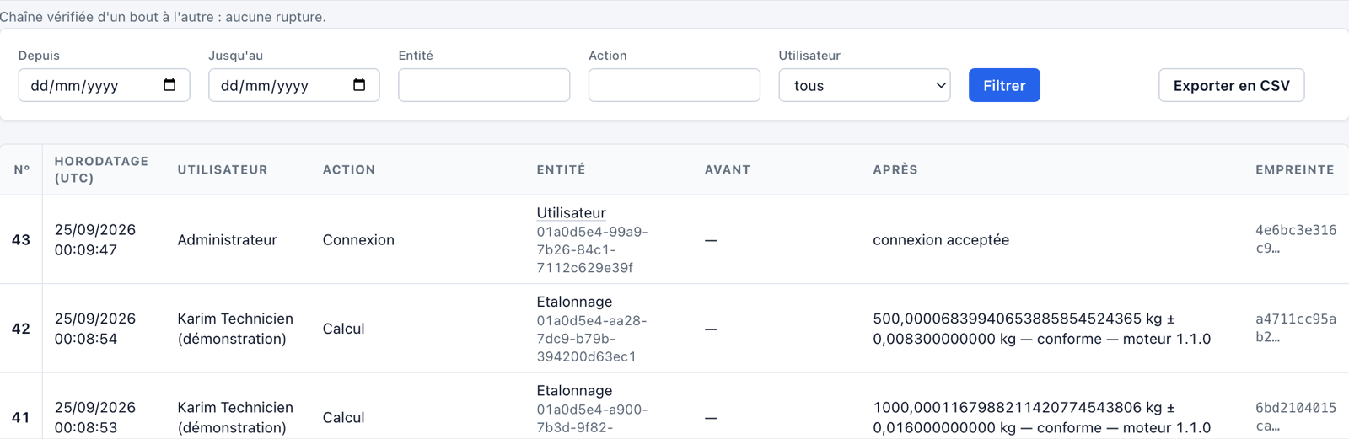This screenshot has width=1349, height=439.
Task: Click Calcul action in row 41
Action: (343, 417)
